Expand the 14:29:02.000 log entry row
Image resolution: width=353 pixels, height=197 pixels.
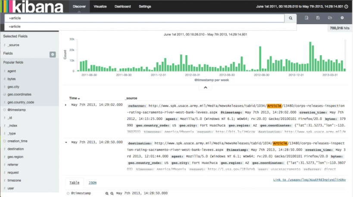point(66,105)
